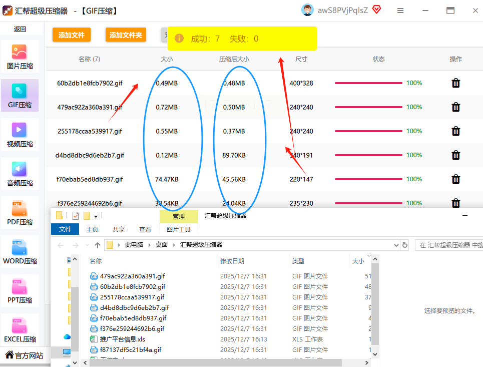Switch to the 共享 ribbon tab

pos(118,230)
